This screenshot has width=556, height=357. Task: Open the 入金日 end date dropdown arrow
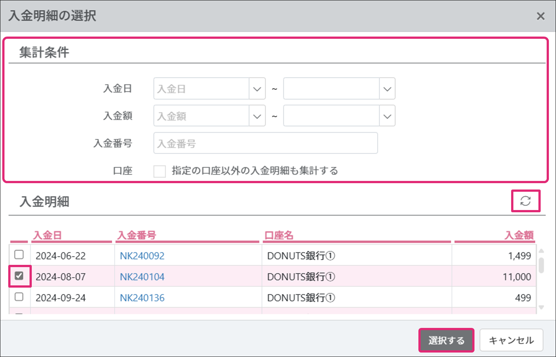tap(387, 89)
